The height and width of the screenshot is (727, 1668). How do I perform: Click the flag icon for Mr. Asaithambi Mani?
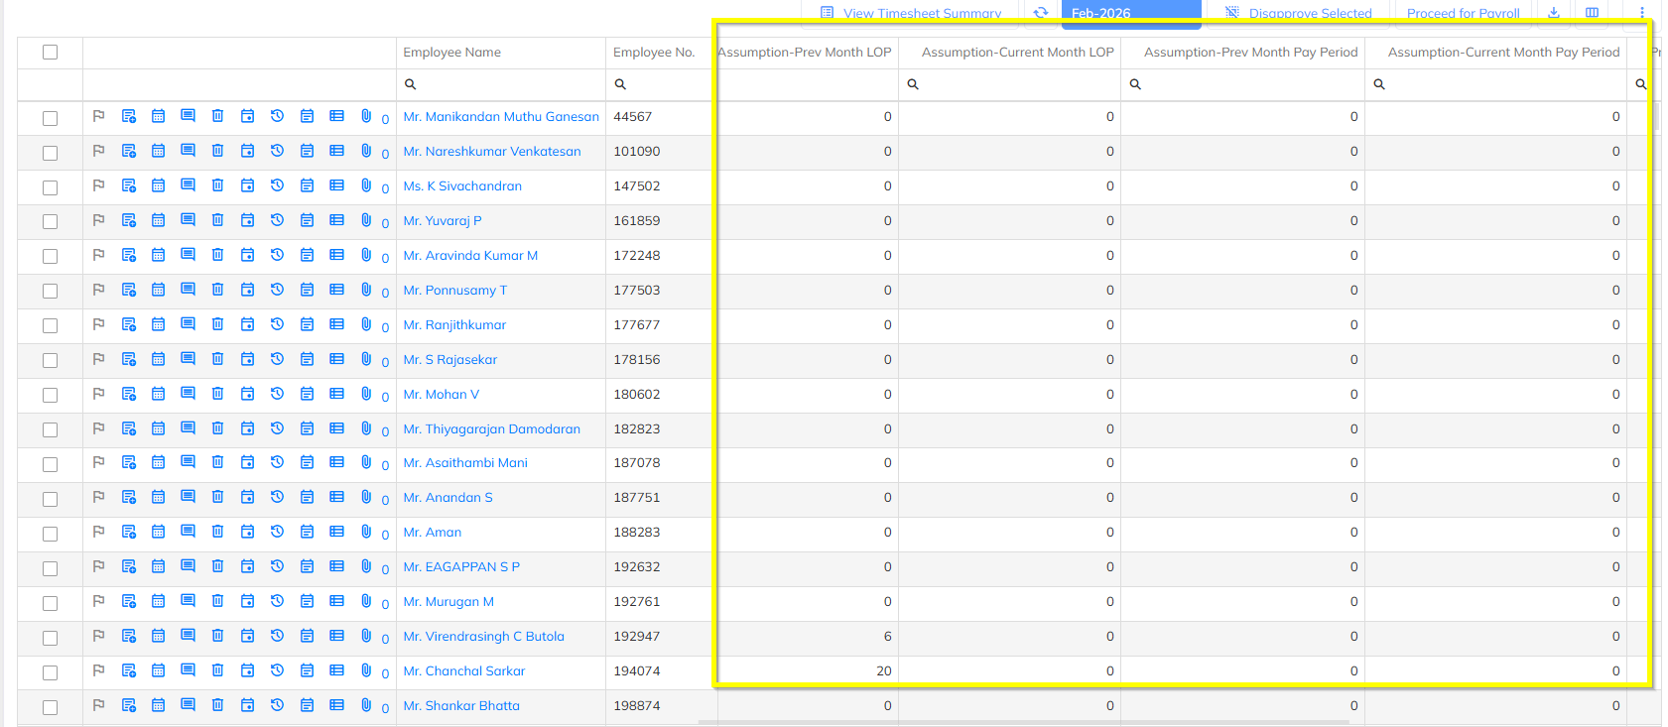click(x=98, y=462)
